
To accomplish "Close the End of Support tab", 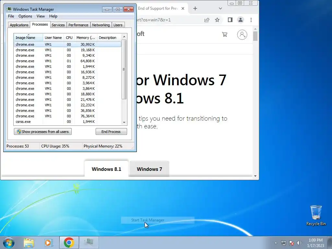I will point(183,8).
